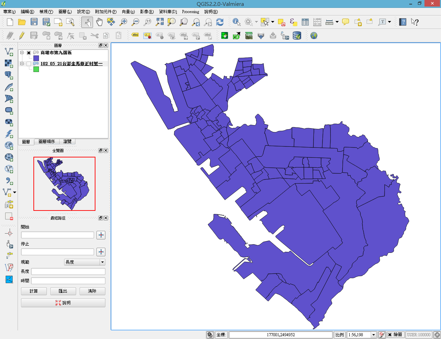Enable the 102_05_21台澎金馬 layer checkbox

(29, 64)
